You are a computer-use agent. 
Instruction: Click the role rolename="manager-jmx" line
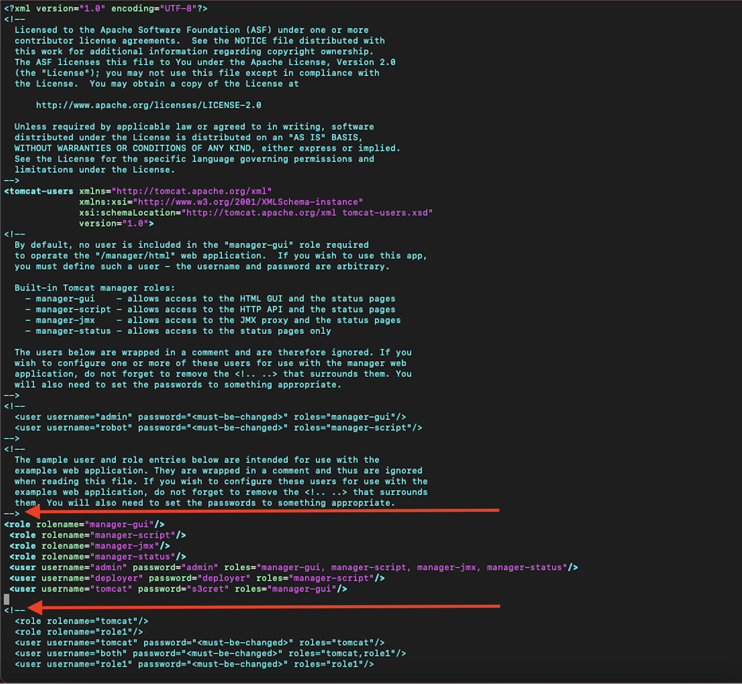[90, 546]
